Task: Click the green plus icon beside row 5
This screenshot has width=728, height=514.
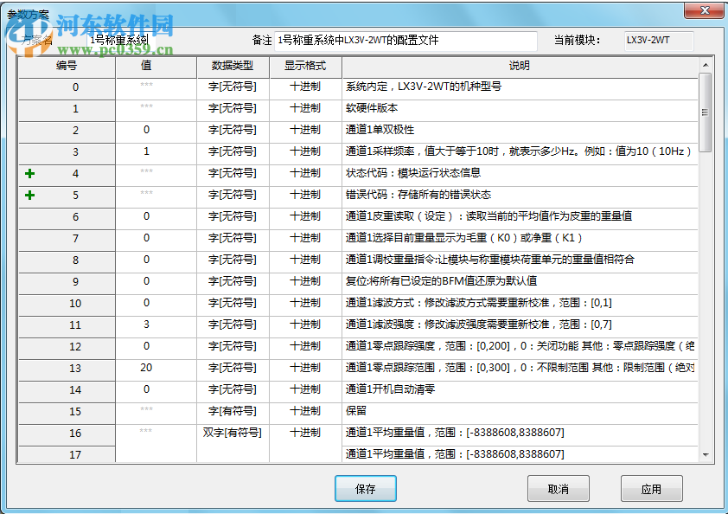Action: tap(31, 195)
